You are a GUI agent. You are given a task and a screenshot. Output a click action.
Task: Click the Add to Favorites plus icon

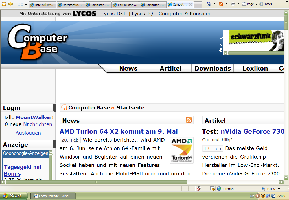pos(11,4)
